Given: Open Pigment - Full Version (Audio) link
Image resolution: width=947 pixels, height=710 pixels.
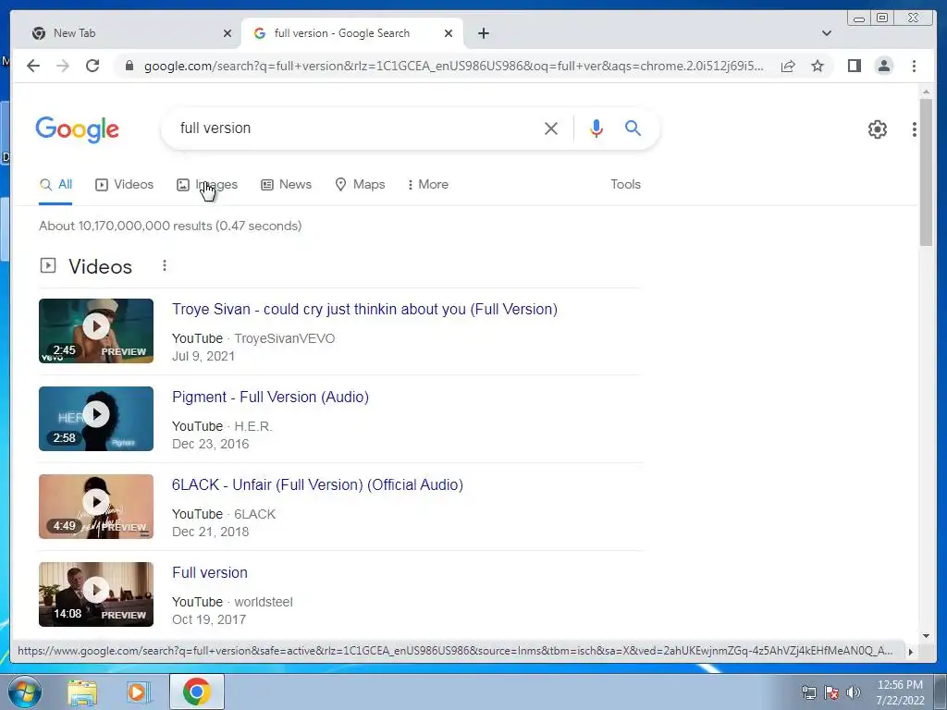Looking at the screenshot, I should coord(271,397).
